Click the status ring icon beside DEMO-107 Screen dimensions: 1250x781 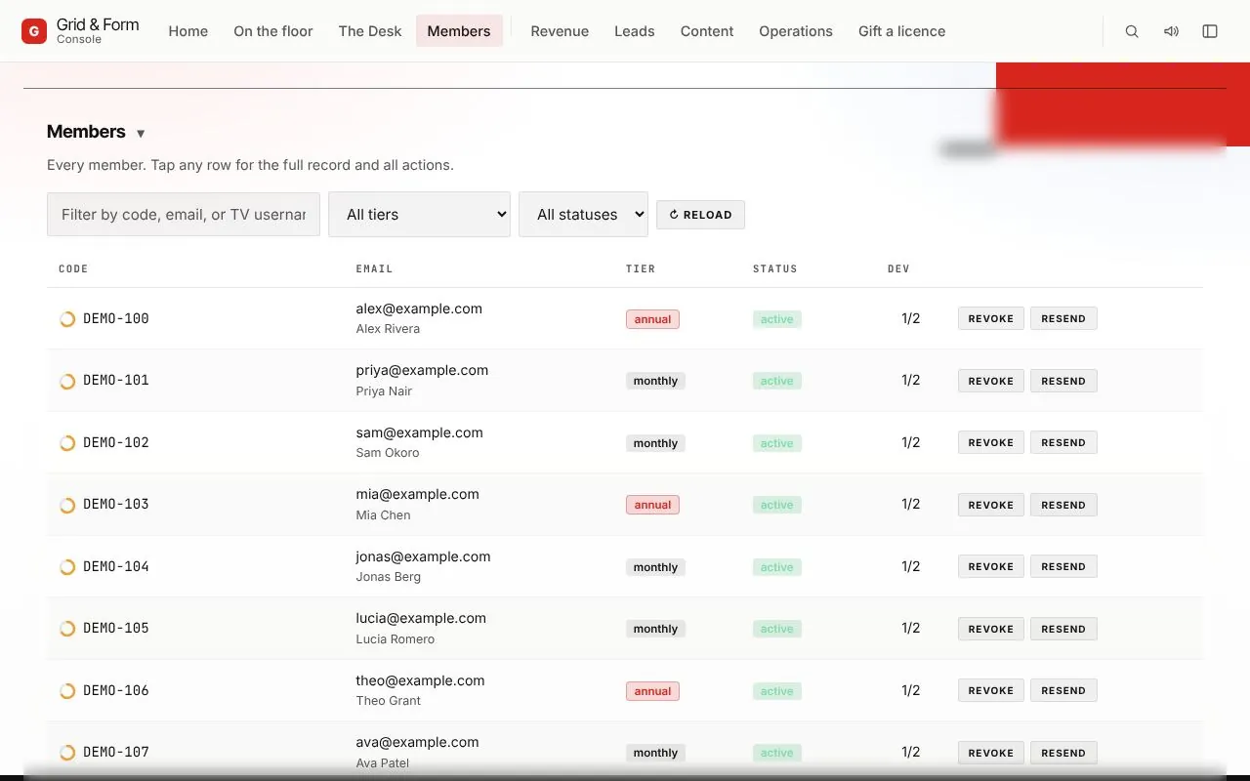click(x=67, y=753)
